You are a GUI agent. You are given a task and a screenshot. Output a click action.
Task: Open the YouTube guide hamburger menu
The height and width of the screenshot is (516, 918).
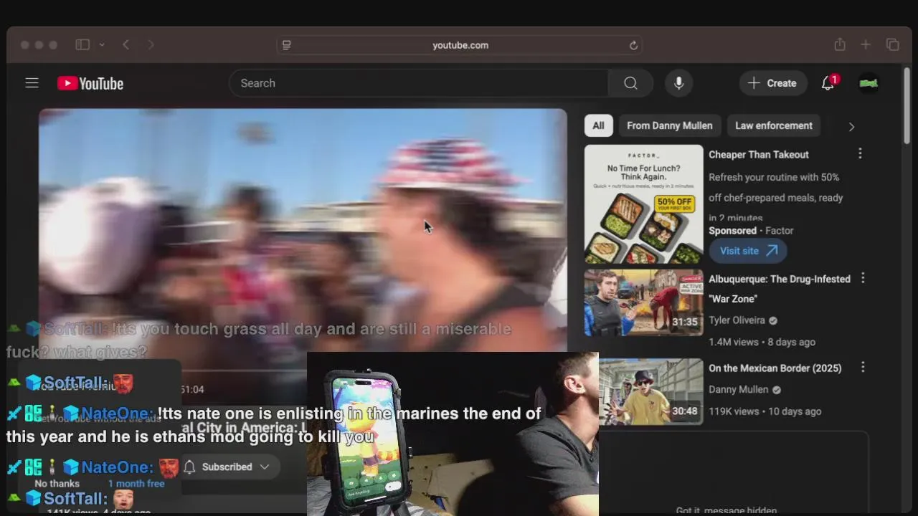(32, 83)
